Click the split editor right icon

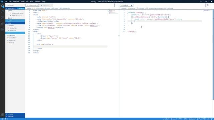(x=207, y=5)
